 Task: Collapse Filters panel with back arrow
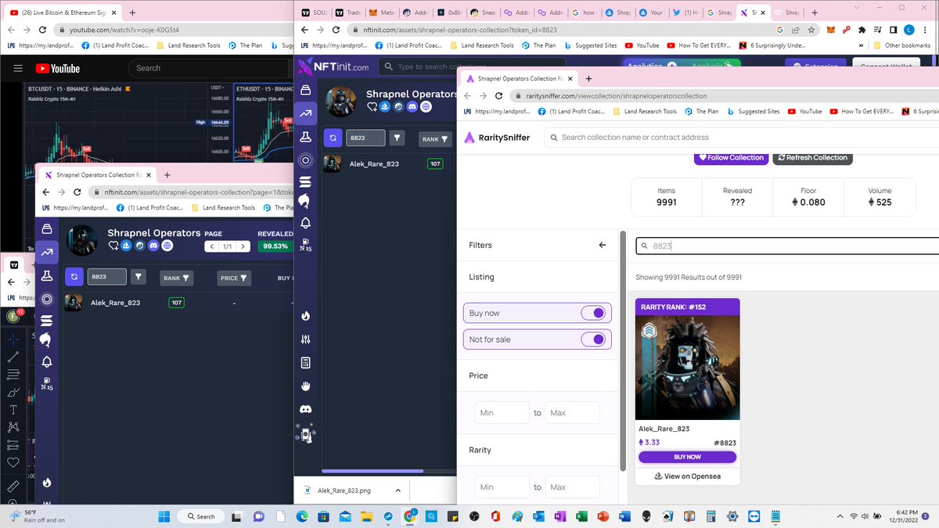pos(602,245)
